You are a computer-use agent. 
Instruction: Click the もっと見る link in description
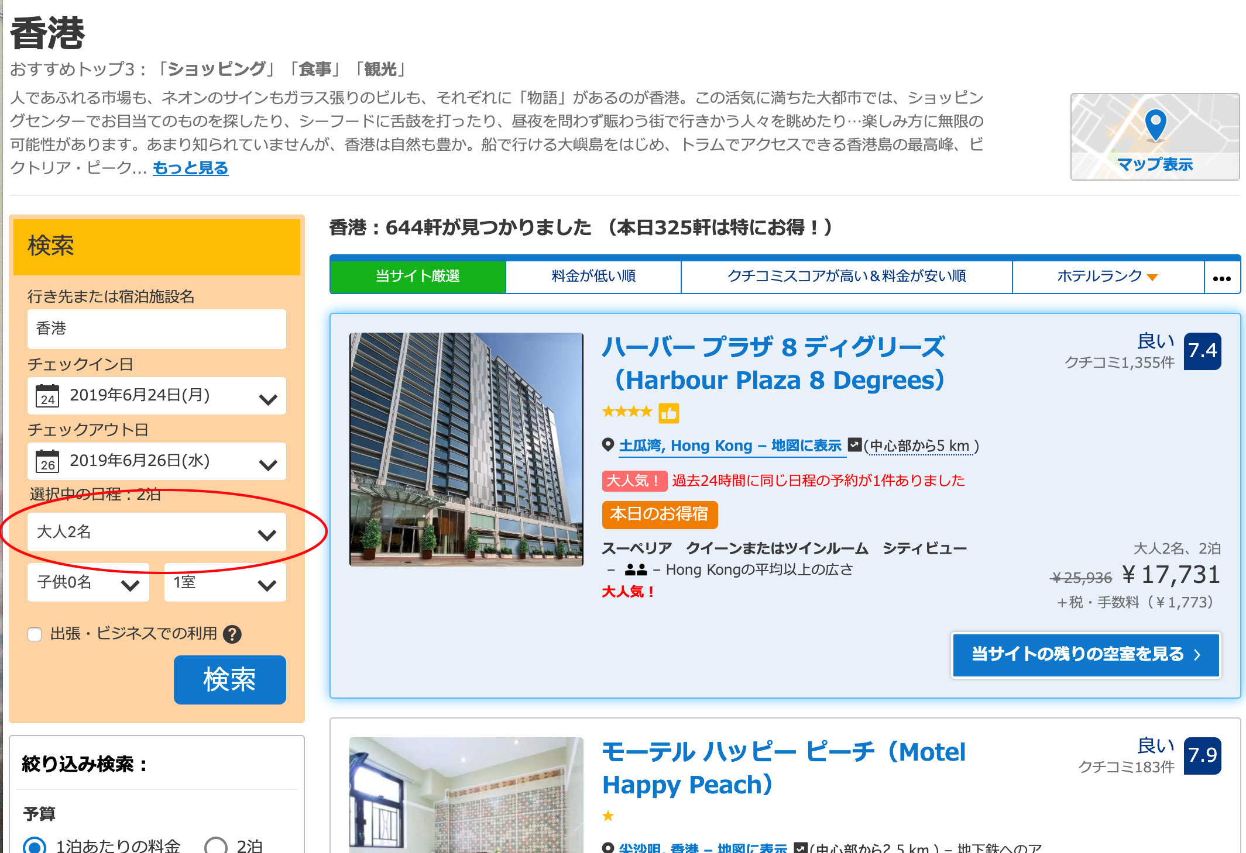[x=191, y=168]
